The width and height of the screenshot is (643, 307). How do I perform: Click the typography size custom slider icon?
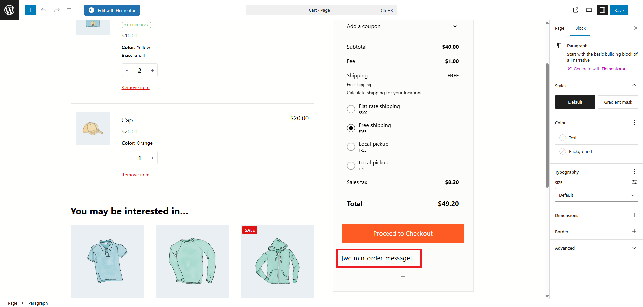634,182
